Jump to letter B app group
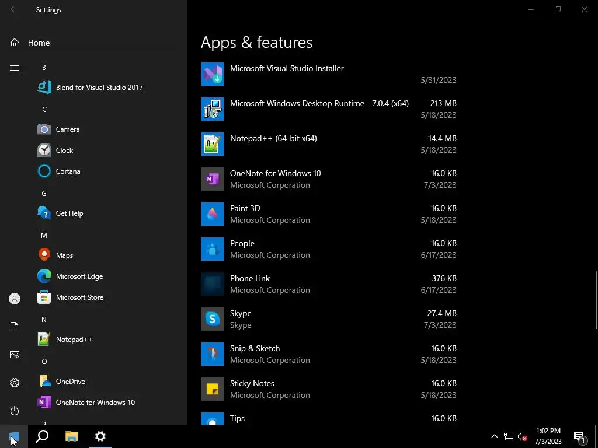 [x=44, y=68]
